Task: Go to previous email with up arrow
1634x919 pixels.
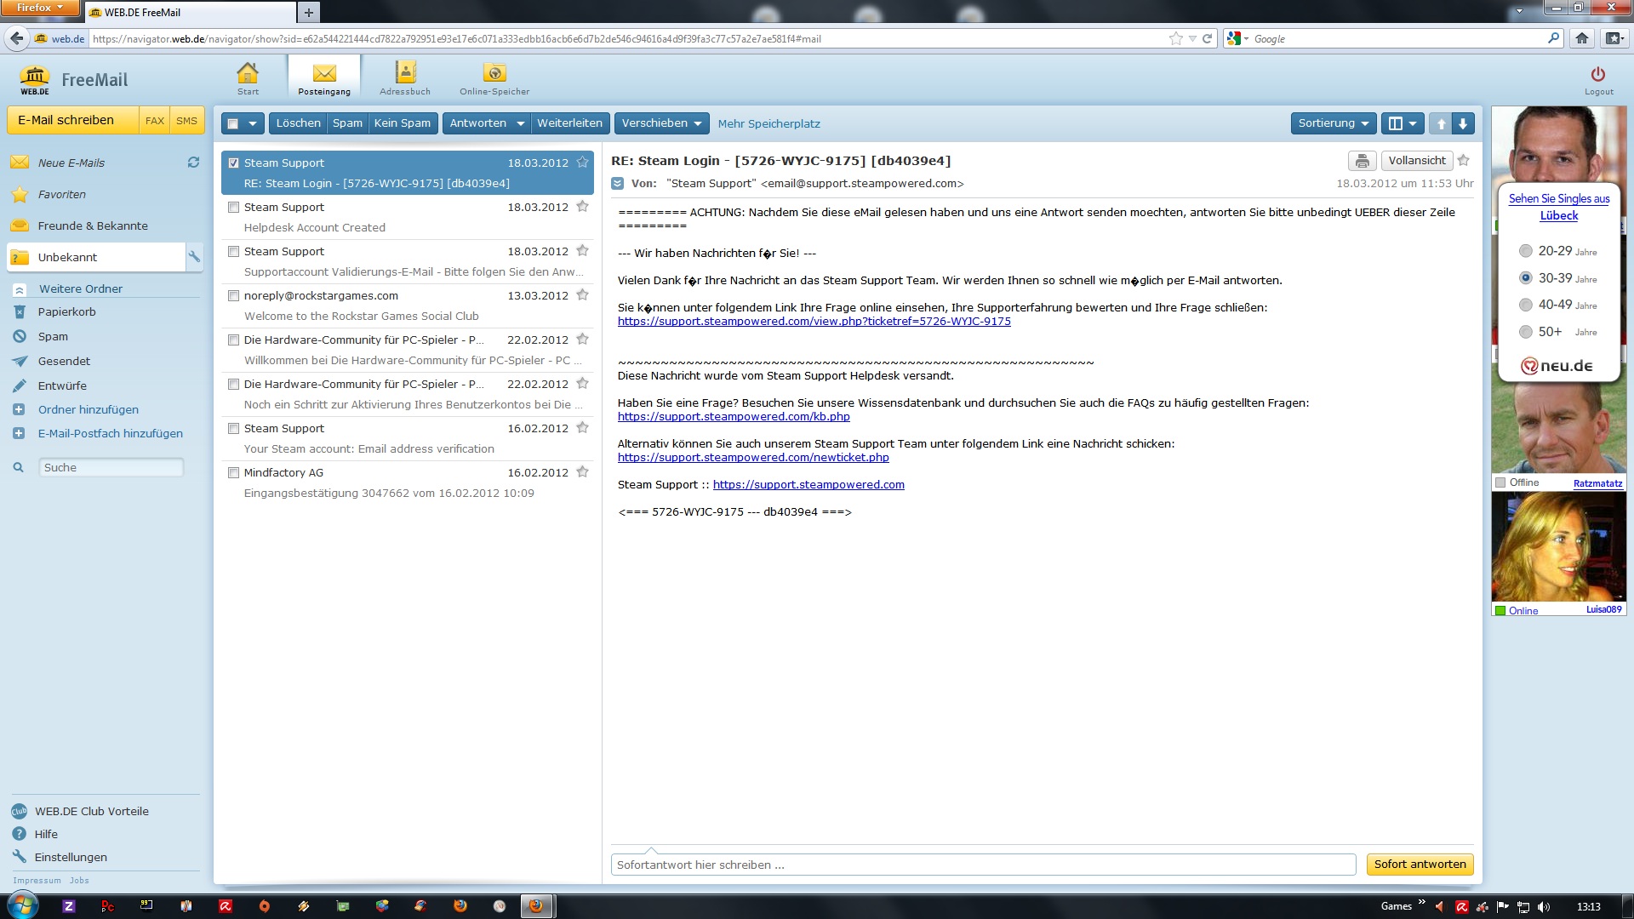Action: (x=1441, y=123)
